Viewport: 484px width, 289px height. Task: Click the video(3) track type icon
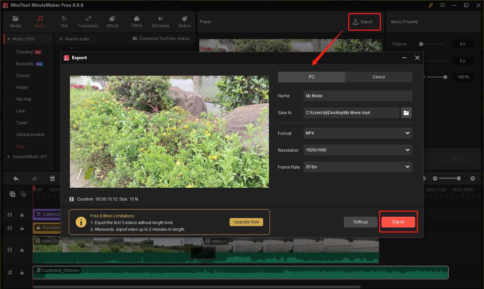(10, 250)
